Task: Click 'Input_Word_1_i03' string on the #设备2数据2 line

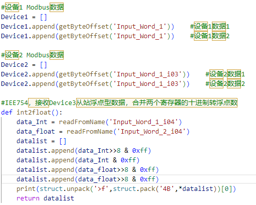Action: pyautogui.click(x=147, y=84)
